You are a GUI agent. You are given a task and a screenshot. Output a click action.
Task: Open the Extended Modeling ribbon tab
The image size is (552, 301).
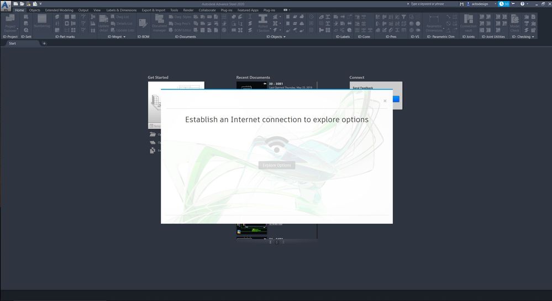pos(59,10)
